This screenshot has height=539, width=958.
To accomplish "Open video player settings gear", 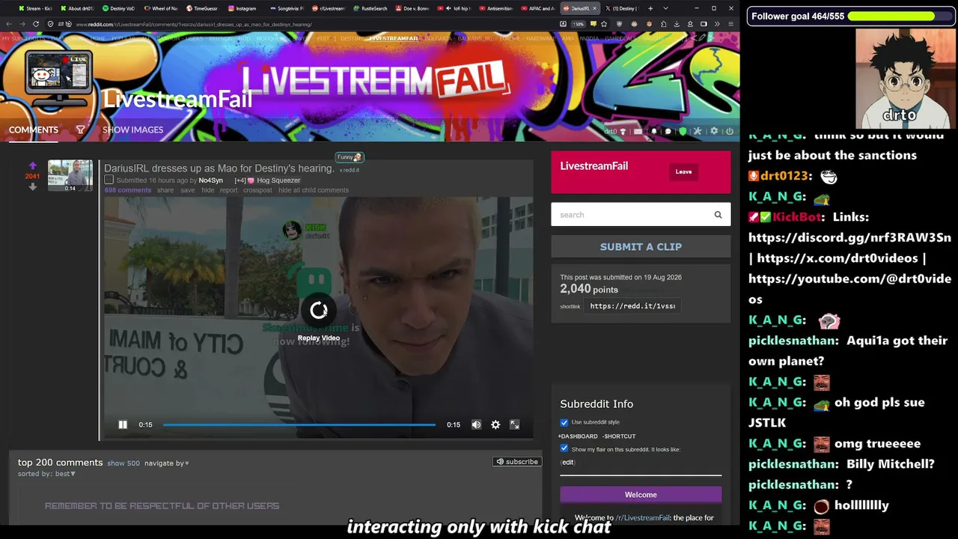I will pyautogui.click(x=495, y=424).
